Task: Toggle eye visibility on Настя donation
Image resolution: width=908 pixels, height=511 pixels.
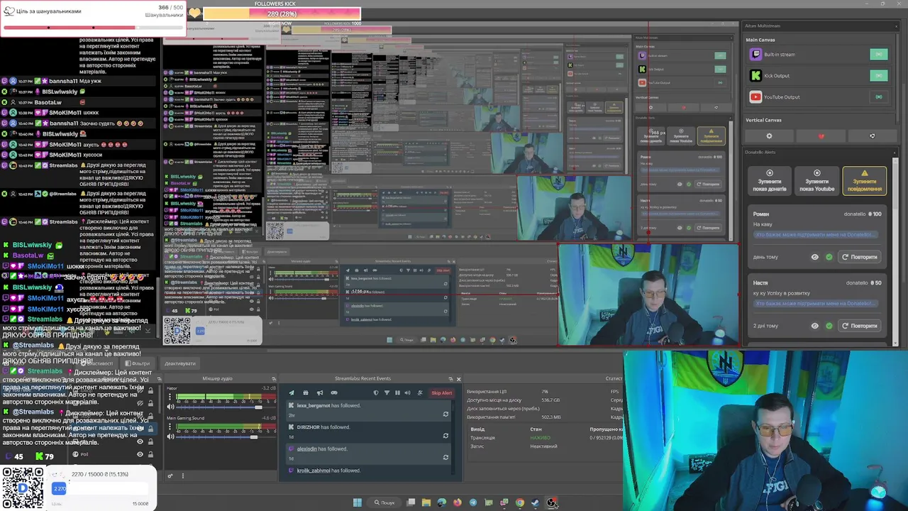Action: pyautogui.click(x=814, y=326)
